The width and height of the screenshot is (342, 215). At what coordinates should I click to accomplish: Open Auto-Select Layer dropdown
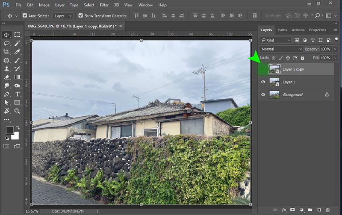[x=62, y=16]
